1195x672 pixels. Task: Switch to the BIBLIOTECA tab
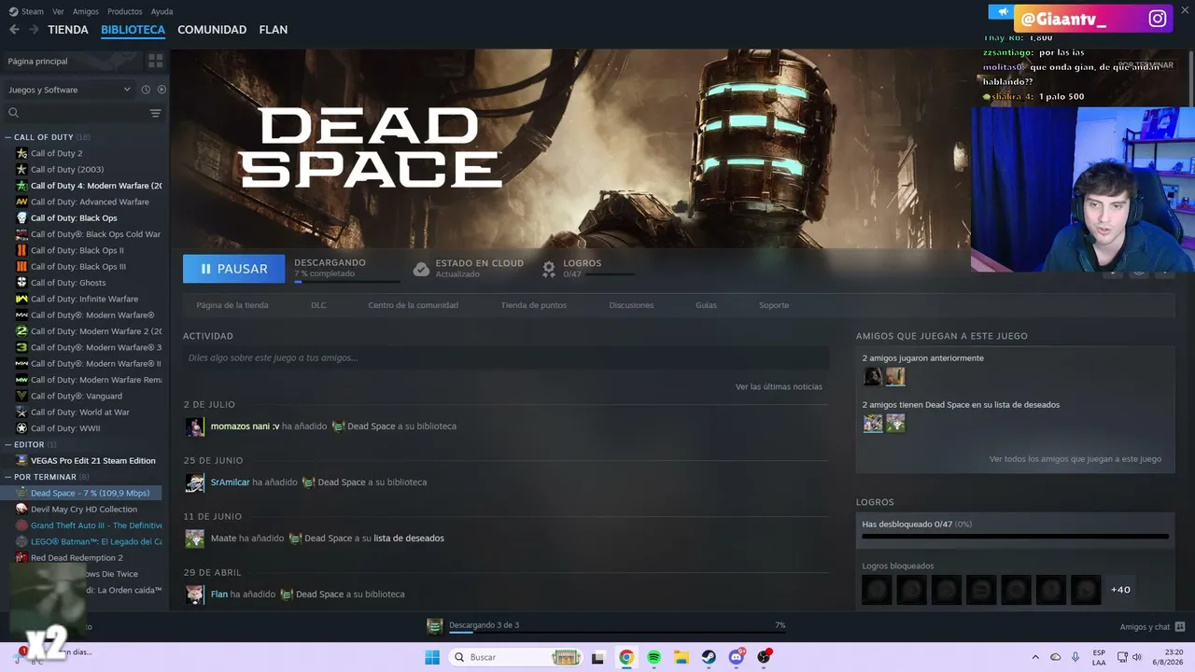click(x=133, y=30)
